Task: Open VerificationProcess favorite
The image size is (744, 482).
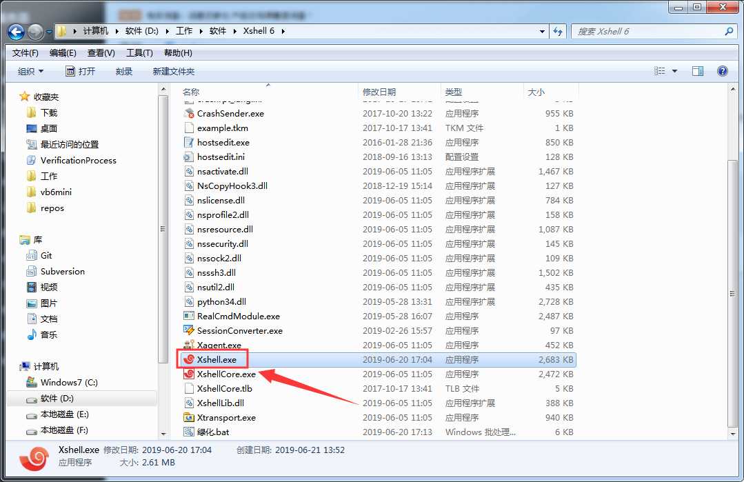Action: coord(79,161)
